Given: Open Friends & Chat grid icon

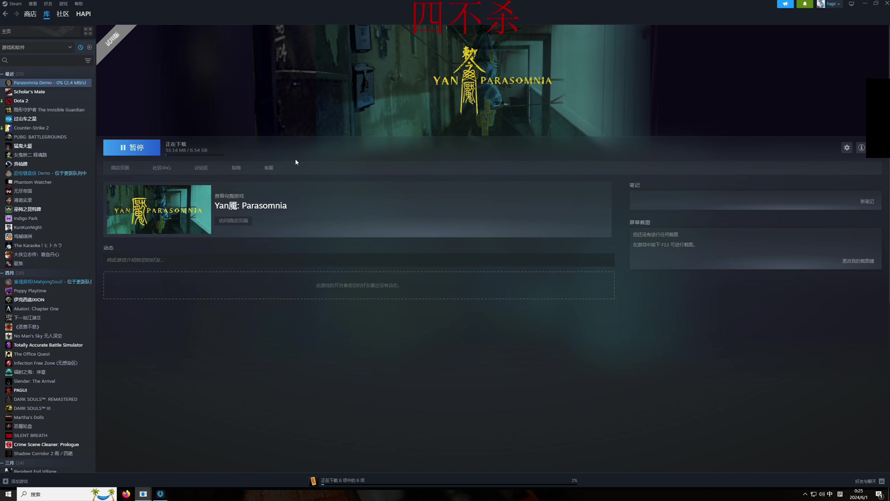Looking at the screenshot, I should [x=881, y=481].
